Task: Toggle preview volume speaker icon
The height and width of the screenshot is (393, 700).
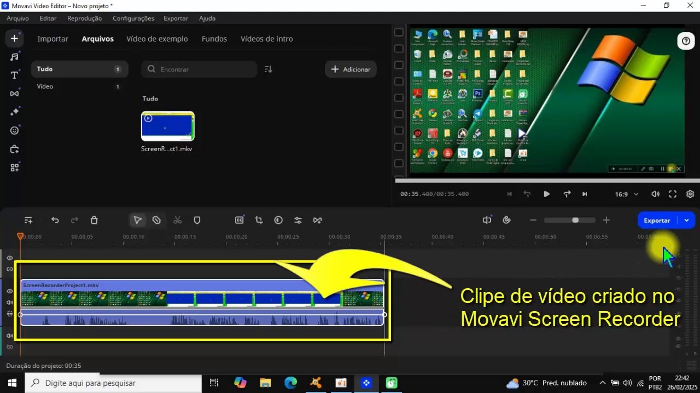Action: tap(655, 194)
